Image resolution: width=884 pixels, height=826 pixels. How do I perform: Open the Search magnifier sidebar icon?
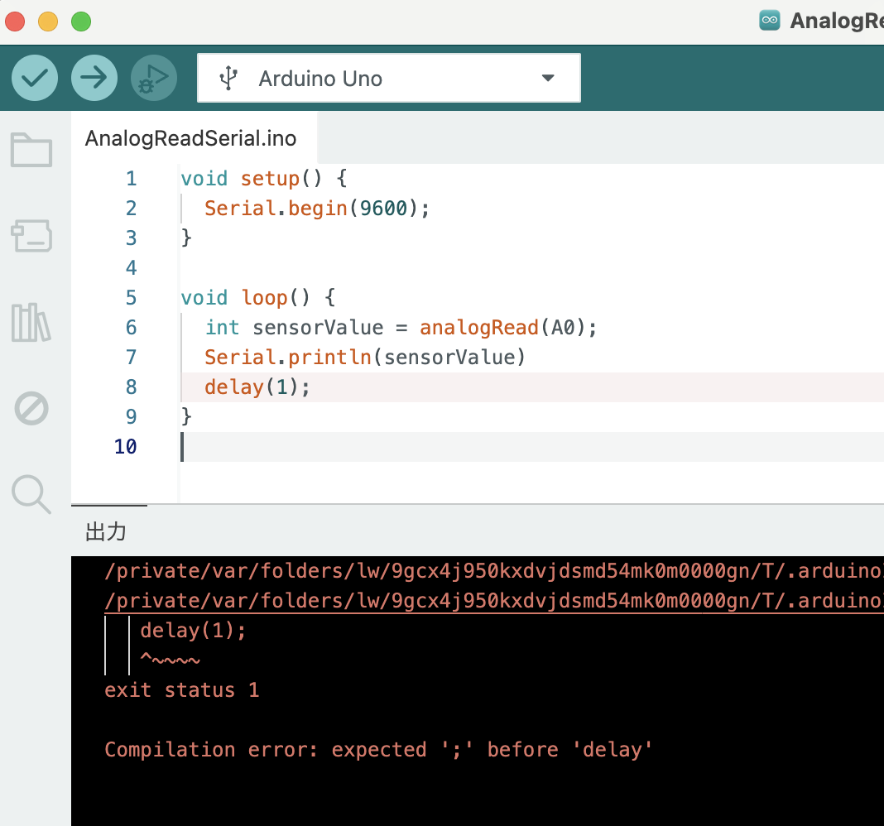[31, 494]
